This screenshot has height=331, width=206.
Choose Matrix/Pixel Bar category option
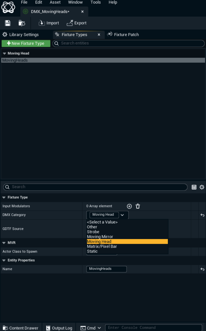tap(102, 246)
